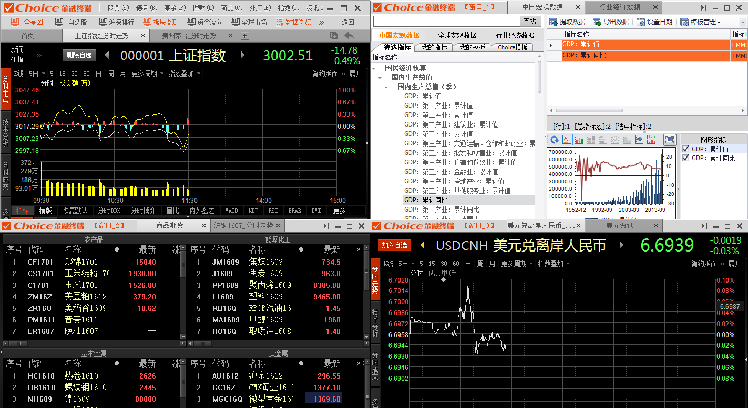748x408 pixels.
Task: Click 恢复默认 below 上证指数 chart
Action: (x=75, y=211)
